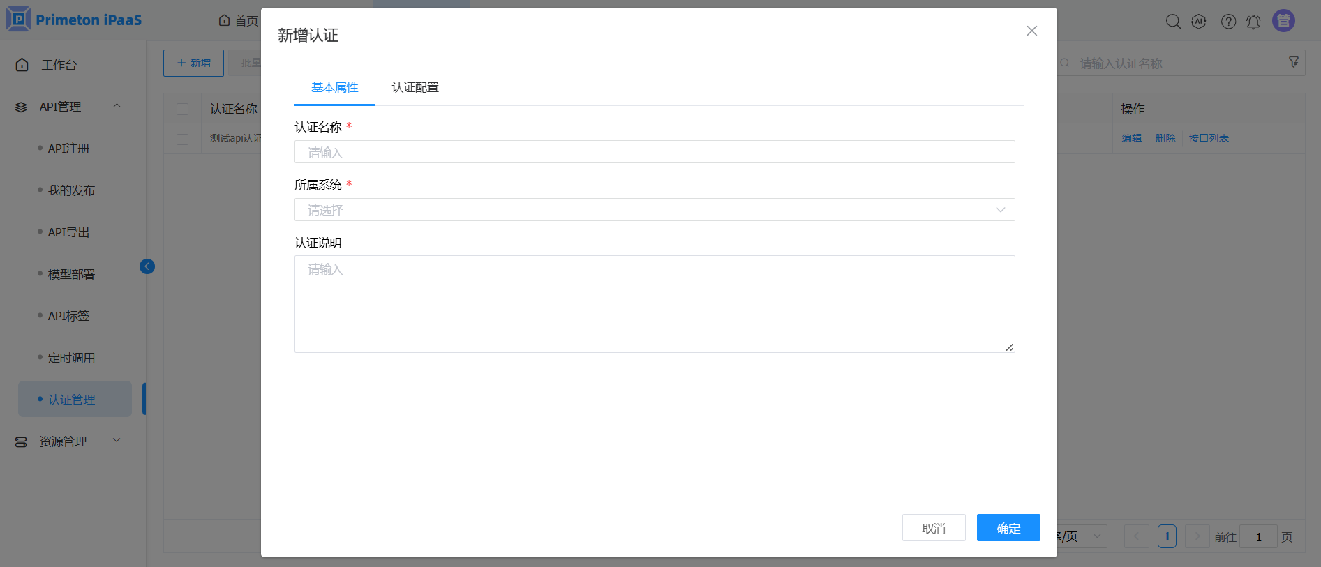Click the search magnifier icon in header

click(1173, 22)
